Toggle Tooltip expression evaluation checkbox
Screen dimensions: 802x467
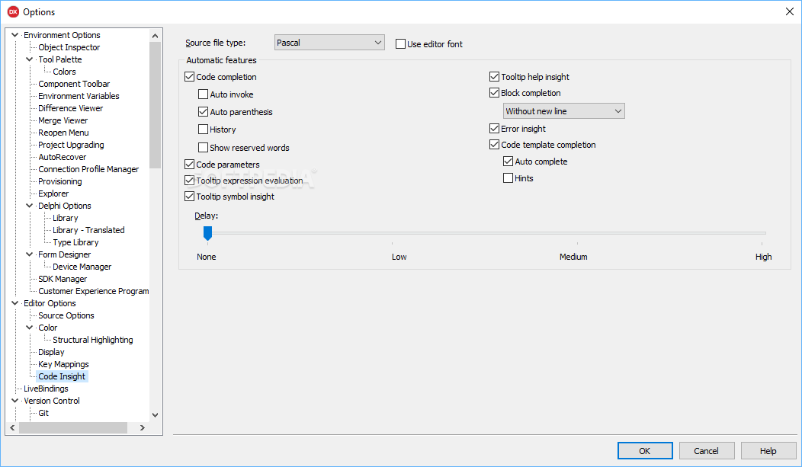click(x=189, y=181)
